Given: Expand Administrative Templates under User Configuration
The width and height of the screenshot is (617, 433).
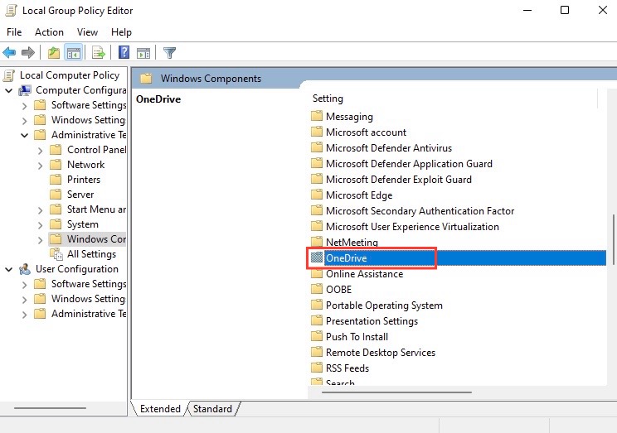Looking at the screenshot, I should coord(24,315).
